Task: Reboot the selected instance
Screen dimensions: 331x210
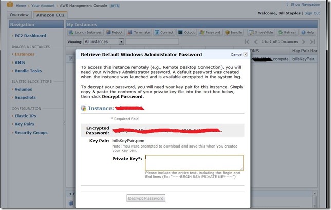Action: click(x=115, y=32)
